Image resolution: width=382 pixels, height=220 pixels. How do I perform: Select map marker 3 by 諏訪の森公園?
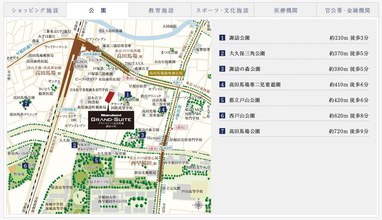[x=143, y=135]
